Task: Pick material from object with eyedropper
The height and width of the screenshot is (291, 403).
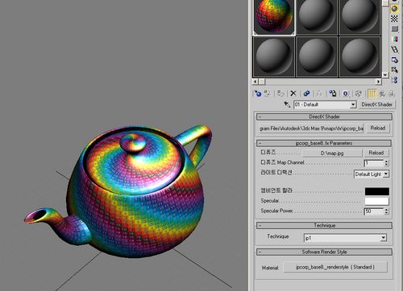Action: [x=287, y=105]
